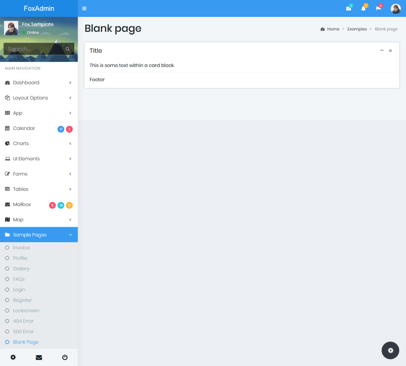406x366 pixels.
Task: Collapse the card using the minus toggle
Action: click(x=381, y=50)
